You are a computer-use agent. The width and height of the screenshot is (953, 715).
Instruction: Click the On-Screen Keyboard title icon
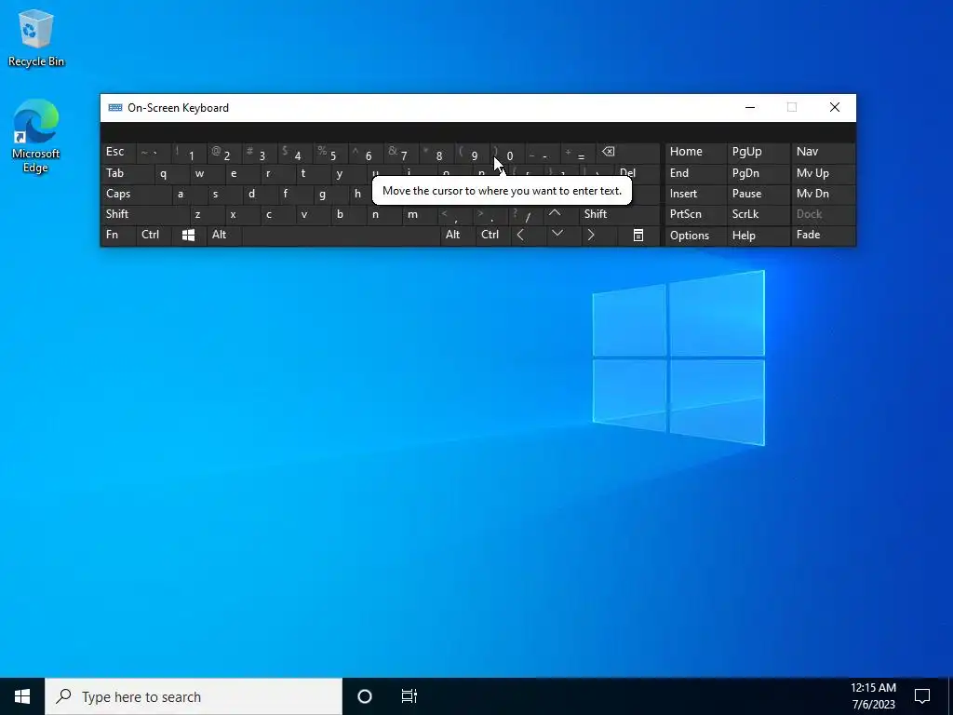(114, 108)
